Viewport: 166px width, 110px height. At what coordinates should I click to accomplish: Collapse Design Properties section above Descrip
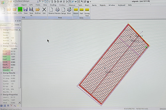pos(1,30)
